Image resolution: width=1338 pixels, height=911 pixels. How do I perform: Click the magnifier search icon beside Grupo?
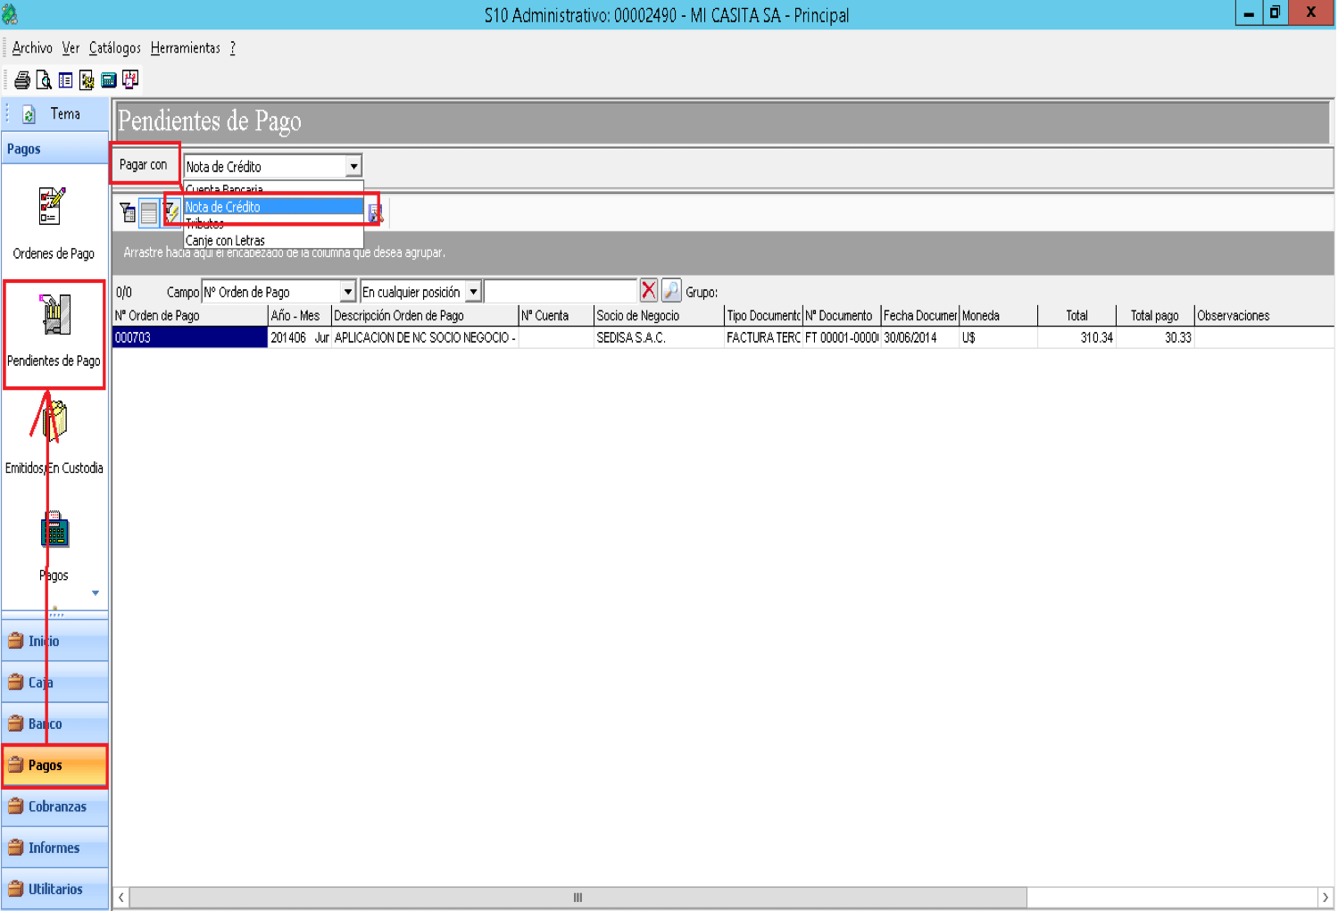tap(671, 291)
